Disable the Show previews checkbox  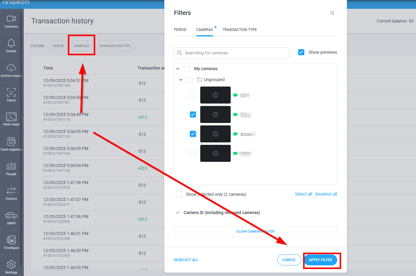coord(301,52)
